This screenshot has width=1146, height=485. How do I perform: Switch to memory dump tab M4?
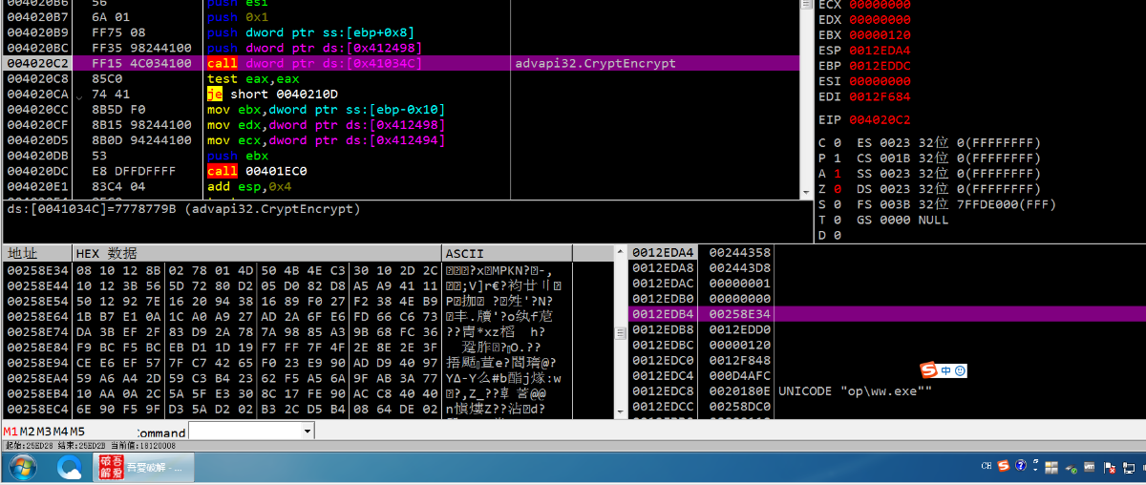(x=60, y=432)
